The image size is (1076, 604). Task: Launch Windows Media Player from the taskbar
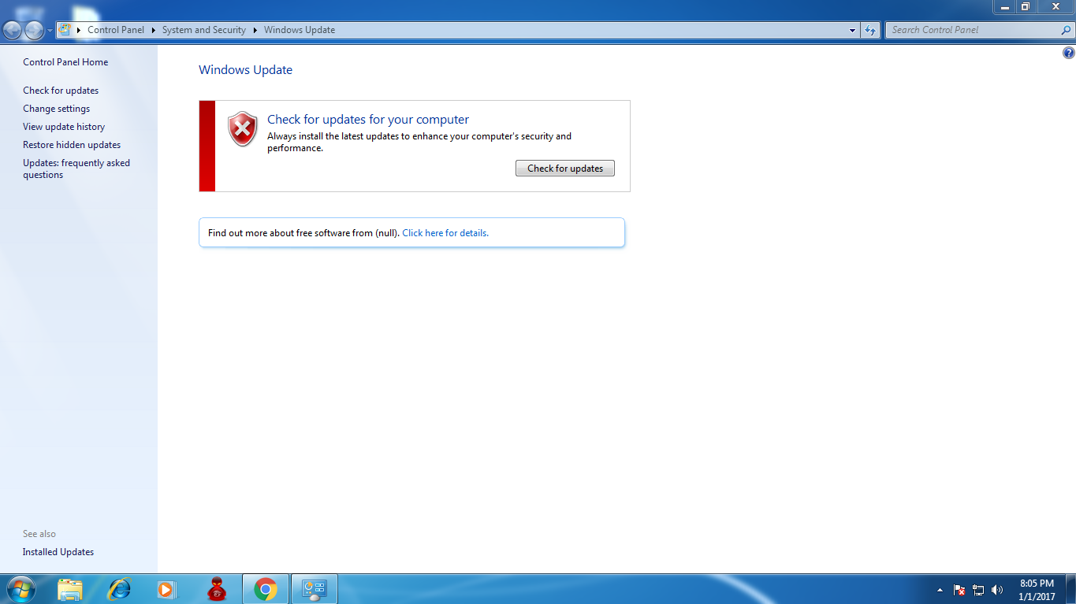166,589
